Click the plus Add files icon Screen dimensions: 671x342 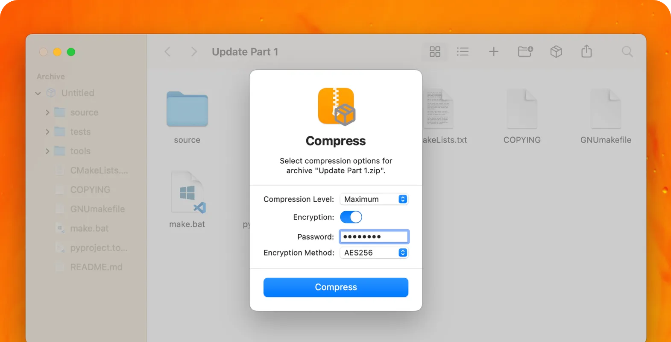coord(493,52)
